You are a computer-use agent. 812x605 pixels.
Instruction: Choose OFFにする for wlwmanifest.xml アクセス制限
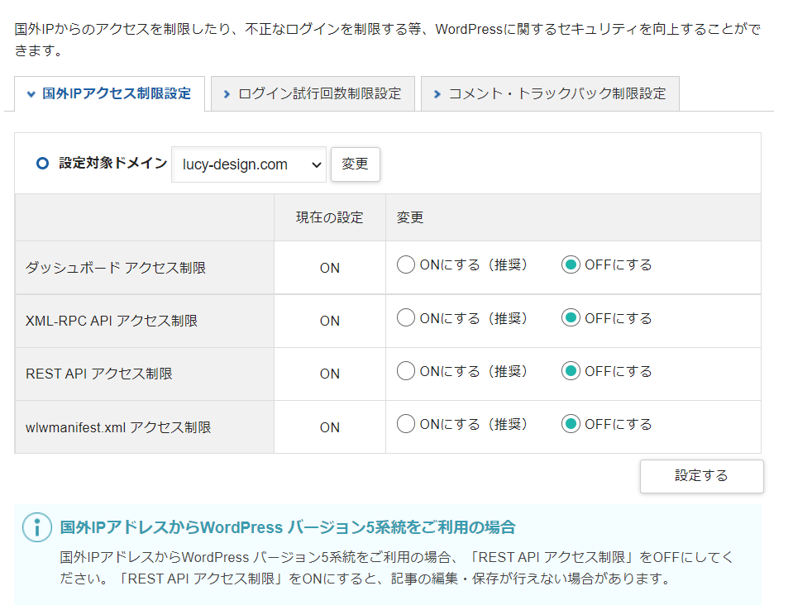571,424
